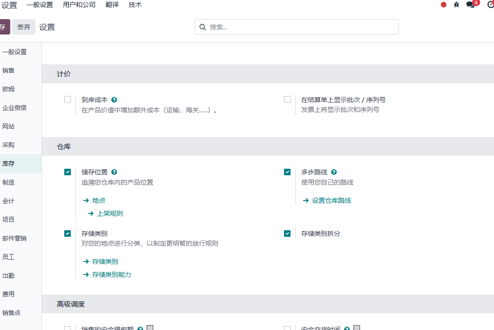The width and height of the screenshot is (494, 330).
Task: Click help icon beside 销售的安全提前期
Action: [140, 329]
